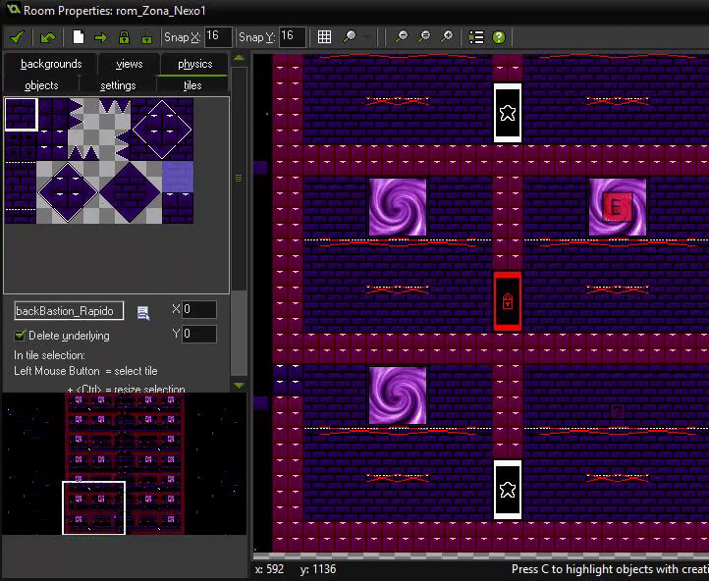The width and height of the screenshot is (709, 581).
Task: Click the zoom in magnifier with plus
Action: point(447,37)
